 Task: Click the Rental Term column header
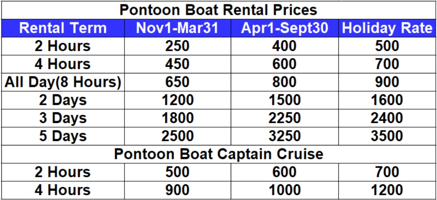(63, 28)
